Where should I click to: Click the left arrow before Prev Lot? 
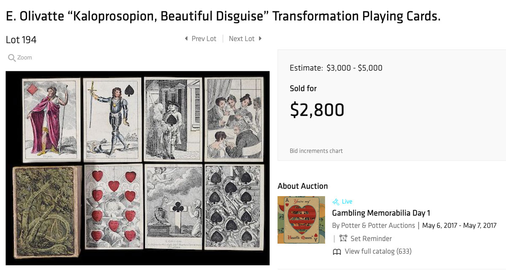pyautogui.click(x=186, y=39)
